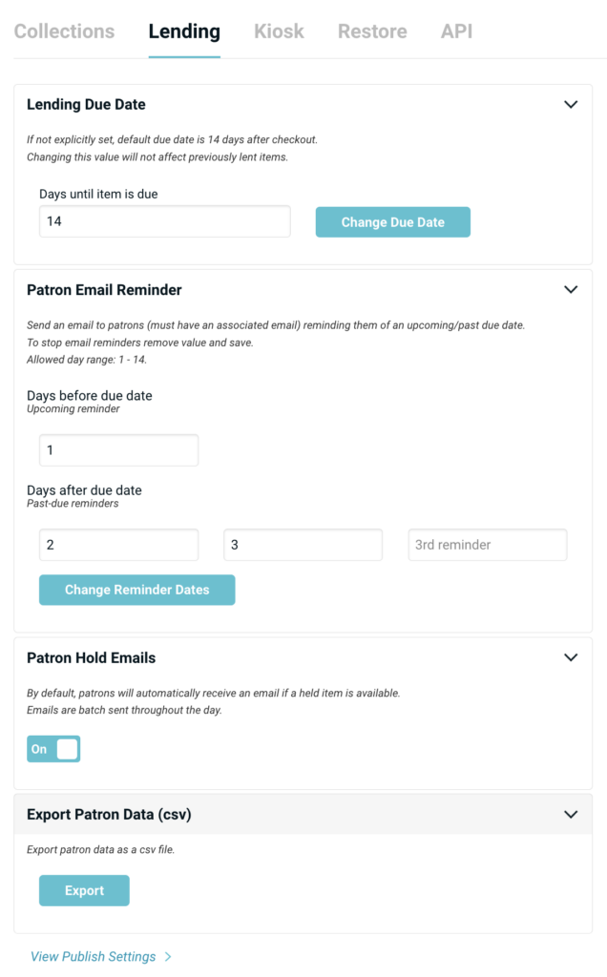Go to the Restore tab
Image resolution: width=607 pixels, height=977 pixels.
372,31
